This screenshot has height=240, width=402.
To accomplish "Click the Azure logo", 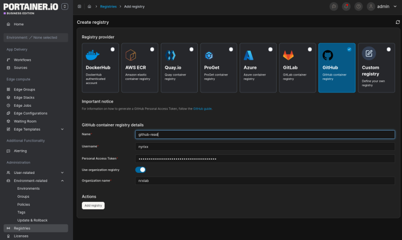I will click(x=249, y=56).
